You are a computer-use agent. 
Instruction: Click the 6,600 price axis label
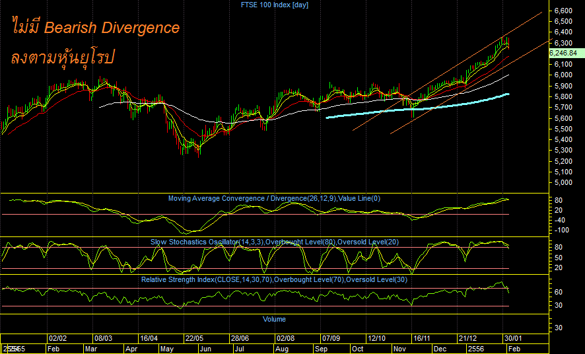[563, 11]
